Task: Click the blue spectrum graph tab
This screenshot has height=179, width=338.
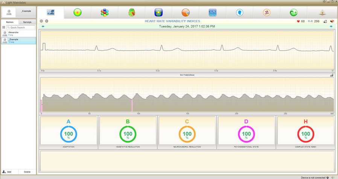Action: 213,12
